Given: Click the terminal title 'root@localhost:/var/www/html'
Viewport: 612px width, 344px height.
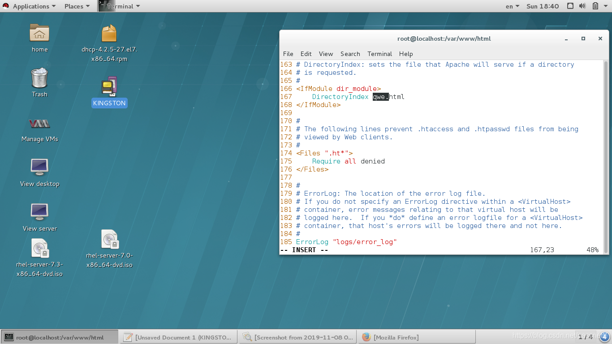Looking at the screenshot, I should tap(444, 39).
